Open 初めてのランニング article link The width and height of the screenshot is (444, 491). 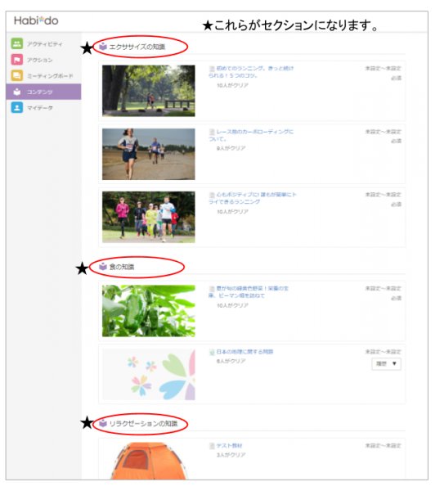(x=251, y=72)
